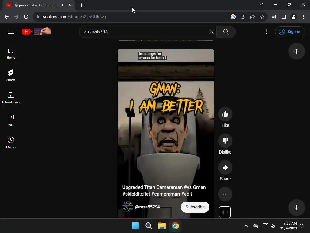The height and width of the screenshot is (233, 310).
Task: Click the #skibiditoilet hashtag
Action: [x=136, y=194]
